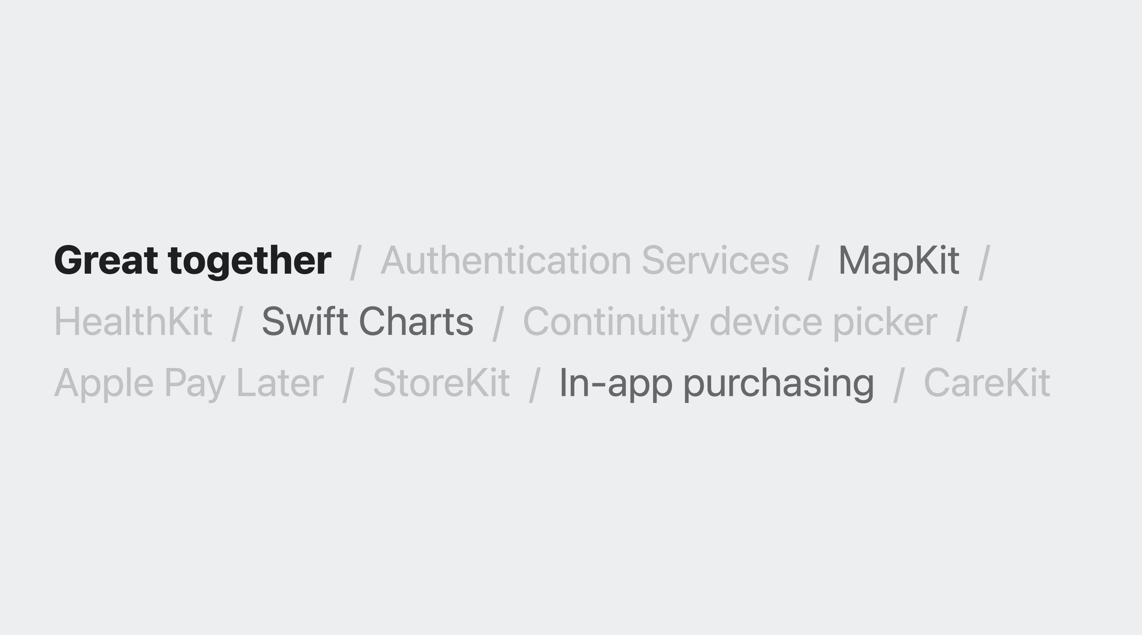Select the Apple Pay Later text
Screen dimensions: 1142x635
click(189, 384)
